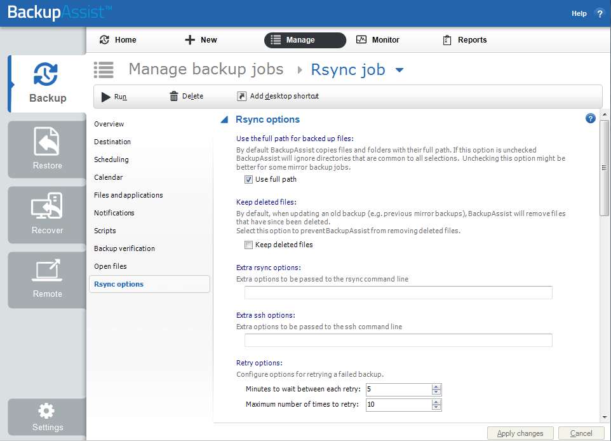The height and width of the screenshot is (441, 611).
Task: Click the vertical scrollbar thumb
Action: click(605, 168)
